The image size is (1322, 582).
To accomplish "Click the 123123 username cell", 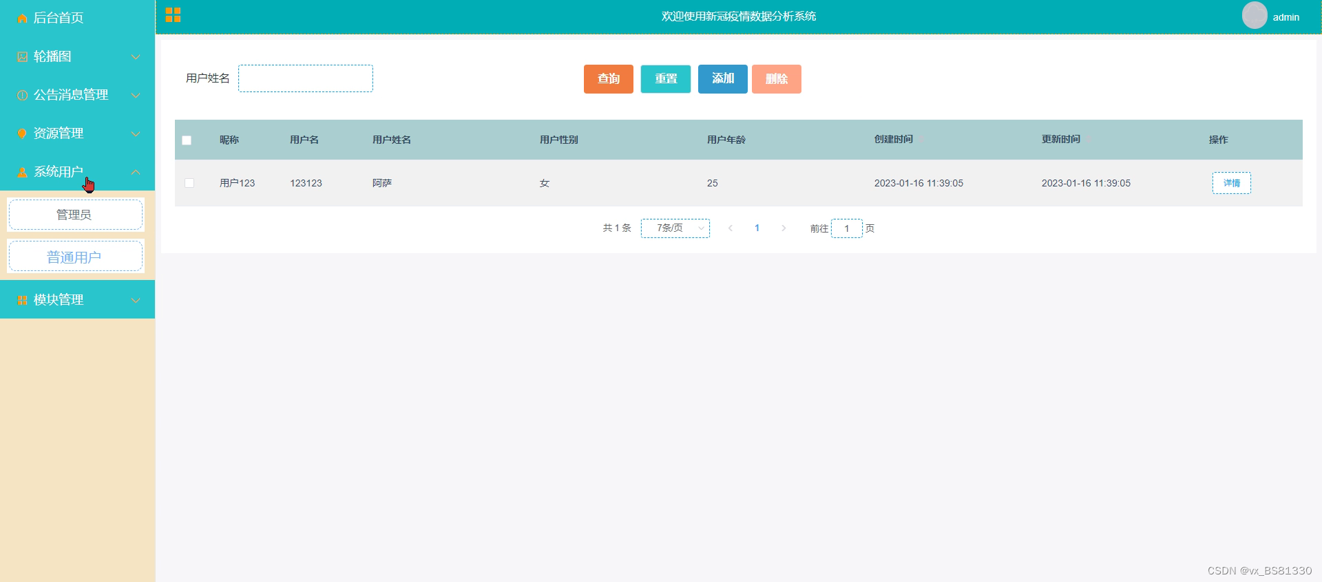I will 306,183.
